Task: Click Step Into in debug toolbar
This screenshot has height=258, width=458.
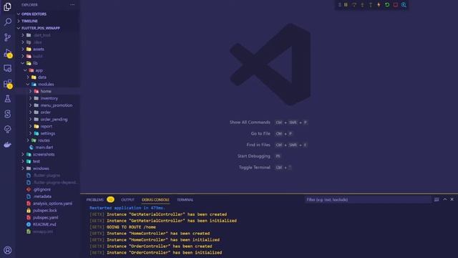Action: coord(362,5)
